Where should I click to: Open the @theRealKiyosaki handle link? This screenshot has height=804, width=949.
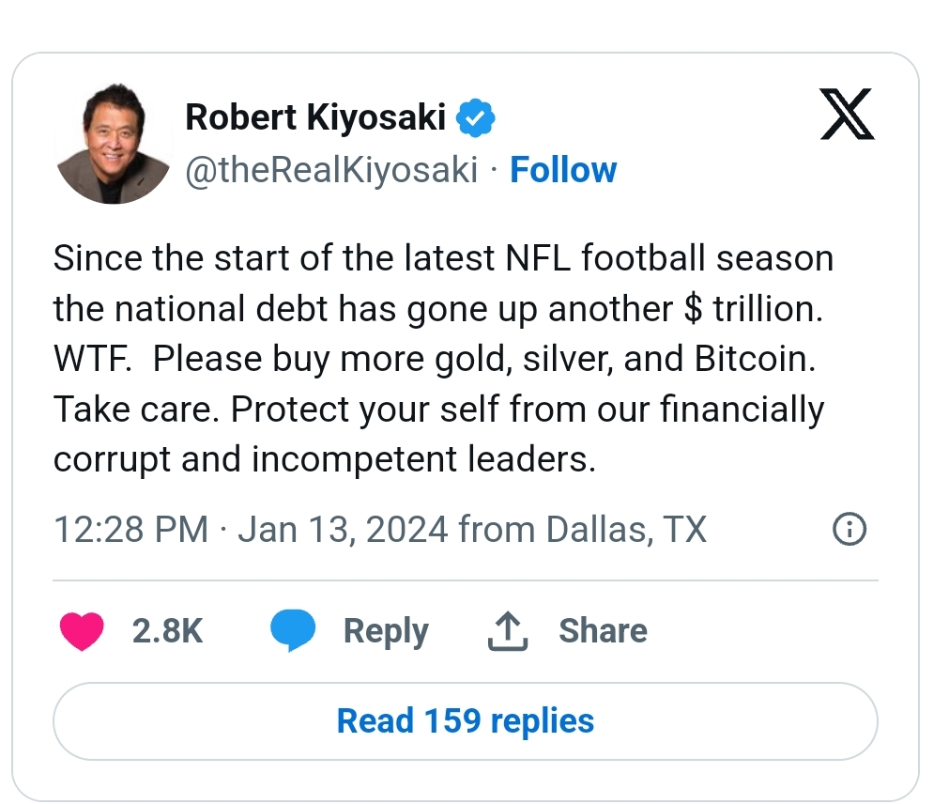pos(331,169)
